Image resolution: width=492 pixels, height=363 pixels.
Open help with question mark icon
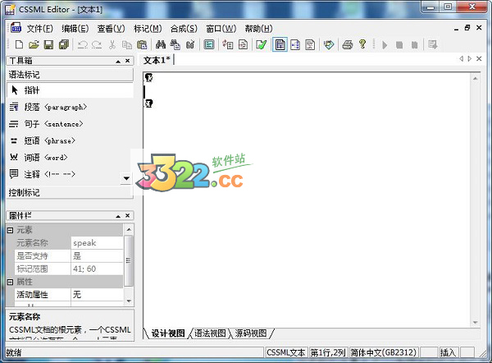[x=362, y=44]
